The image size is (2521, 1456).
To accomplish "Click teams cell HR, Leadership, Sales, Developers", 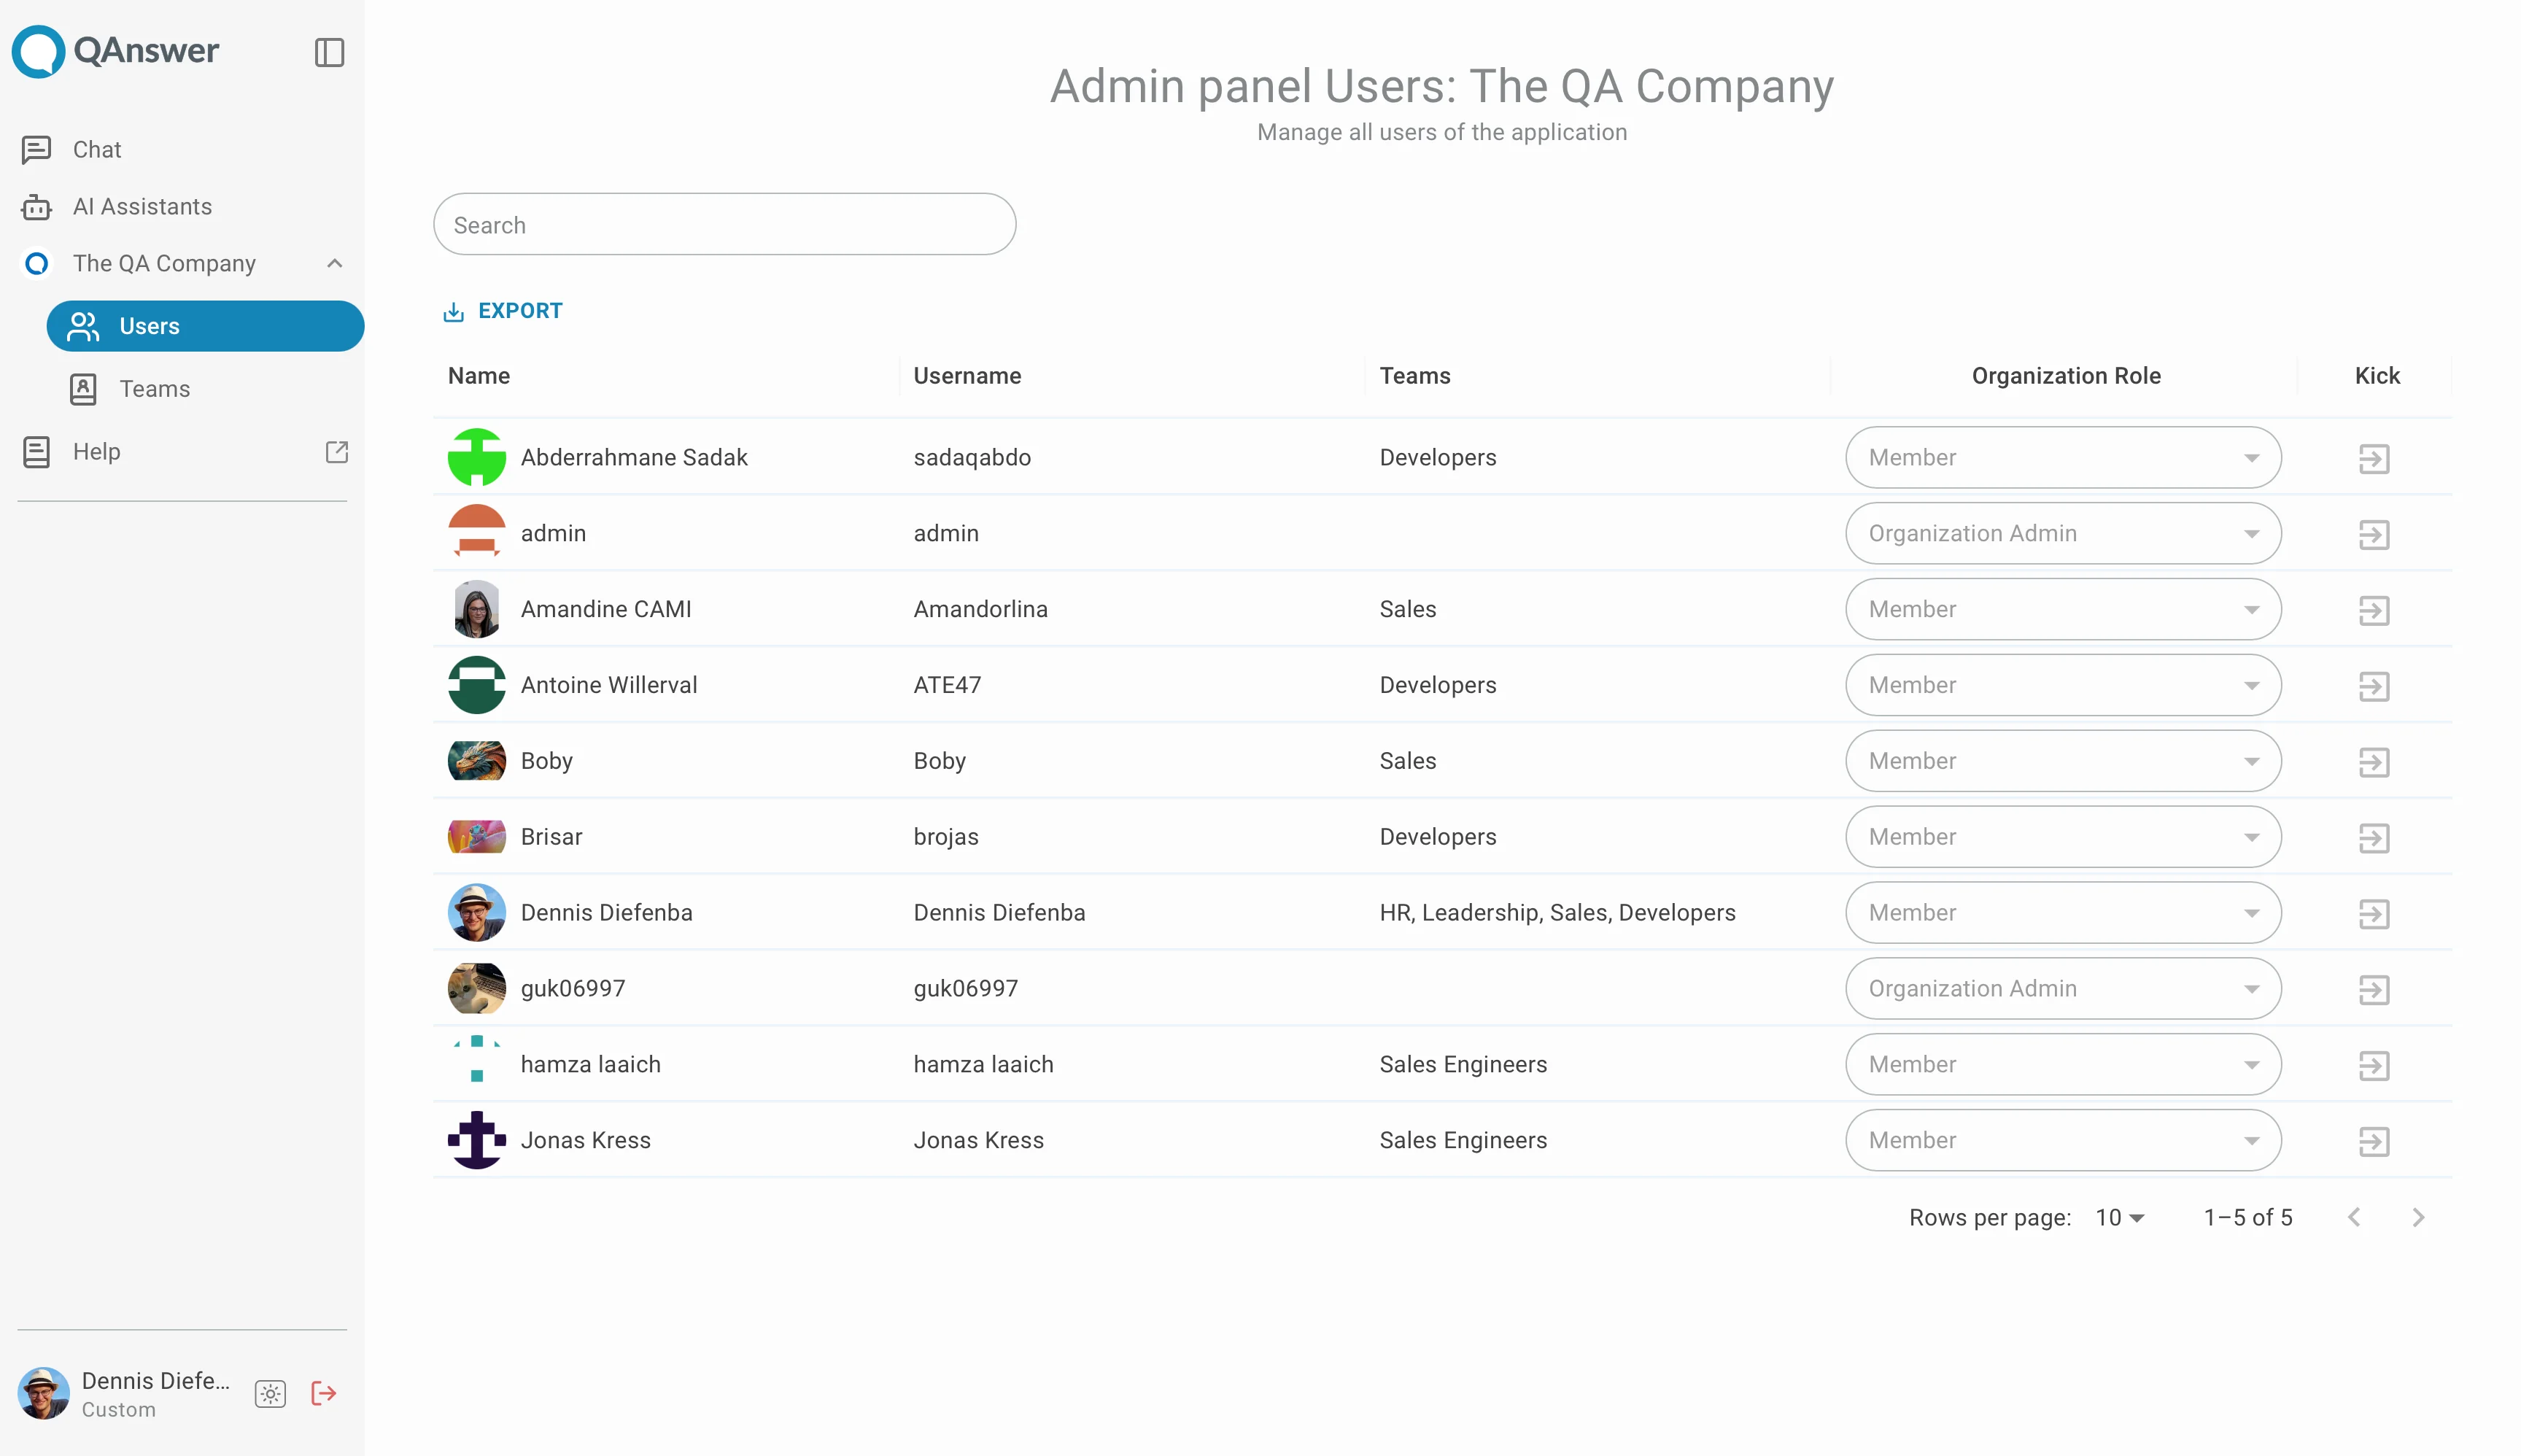I will [x=1557, y=913].
